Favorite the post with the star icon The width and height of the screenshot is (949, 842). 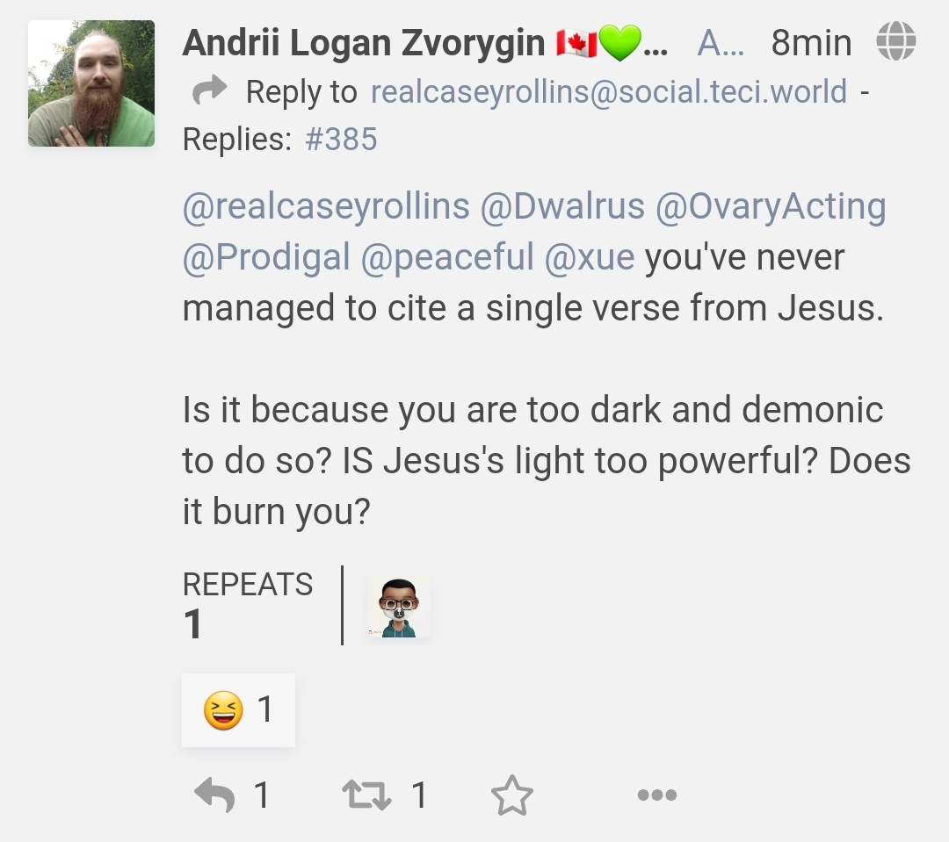coord(511,796)
